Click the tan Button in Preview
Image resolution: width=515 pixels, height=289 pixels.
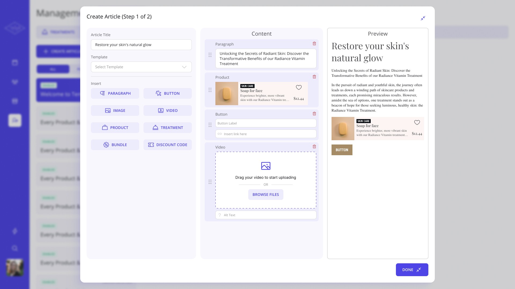[x=342, y=150]
